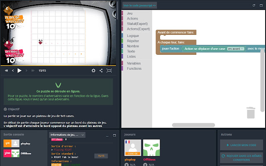Screen dimensions: 266x166
Task: Click OffiBoss skull avatar in Joueurs
Action: (151, 148)
